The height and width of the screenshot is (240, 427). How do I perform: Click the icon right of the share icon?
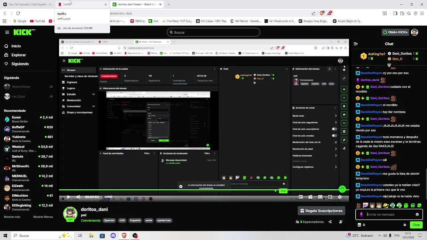(341, 222)
